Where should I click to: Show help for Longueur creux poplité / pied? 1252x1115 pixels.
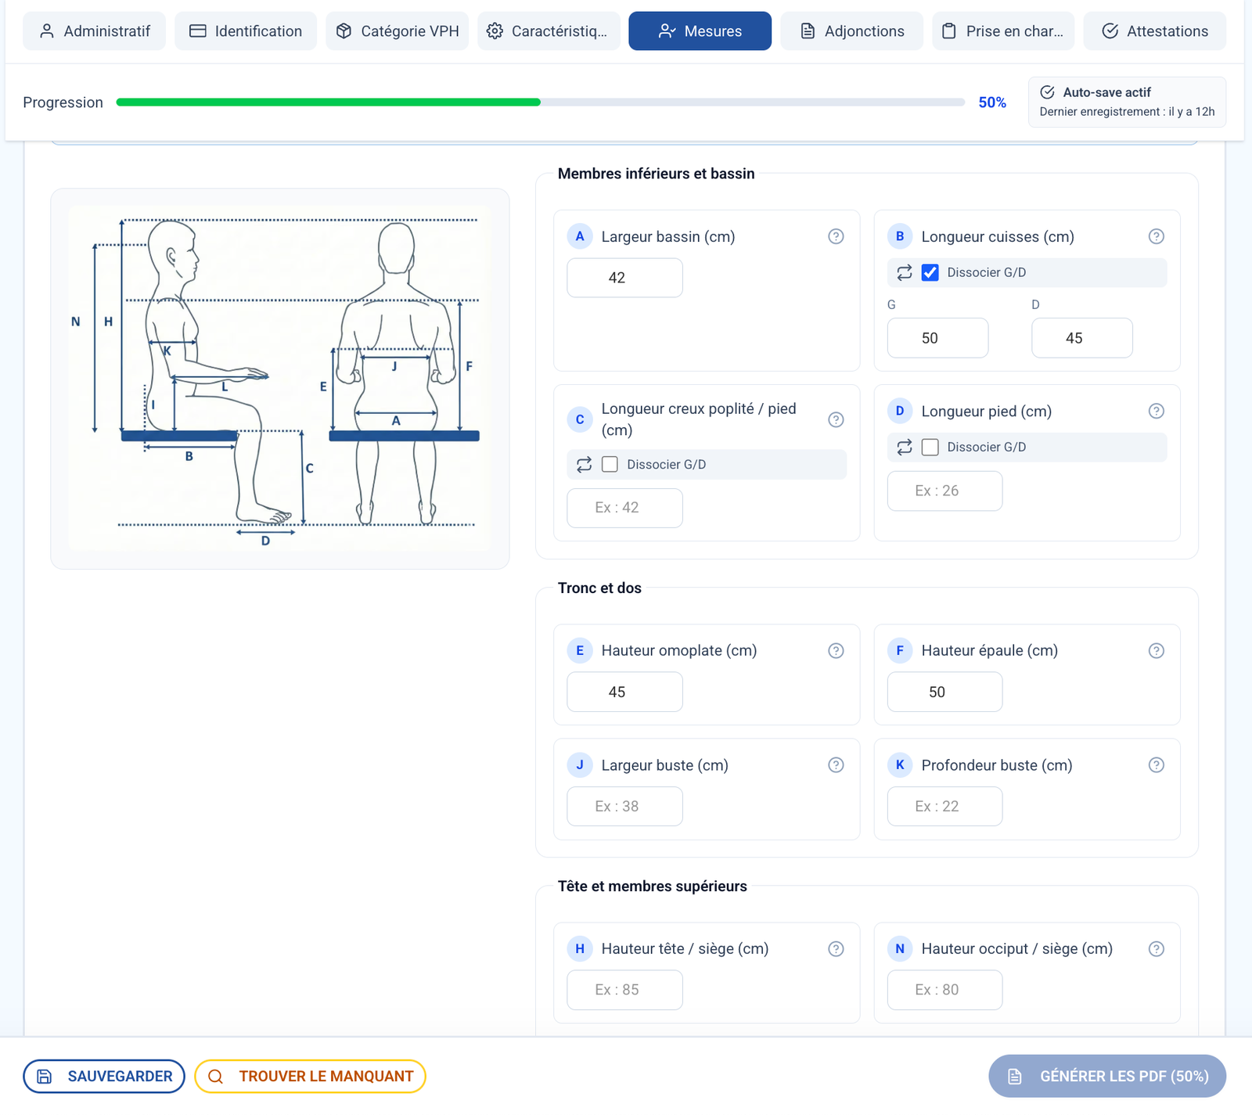(836, 419)
